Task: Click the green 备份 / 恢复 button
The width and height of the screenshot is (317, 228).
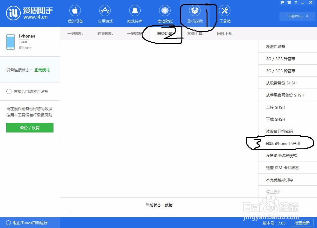Action: coord(30,128)
